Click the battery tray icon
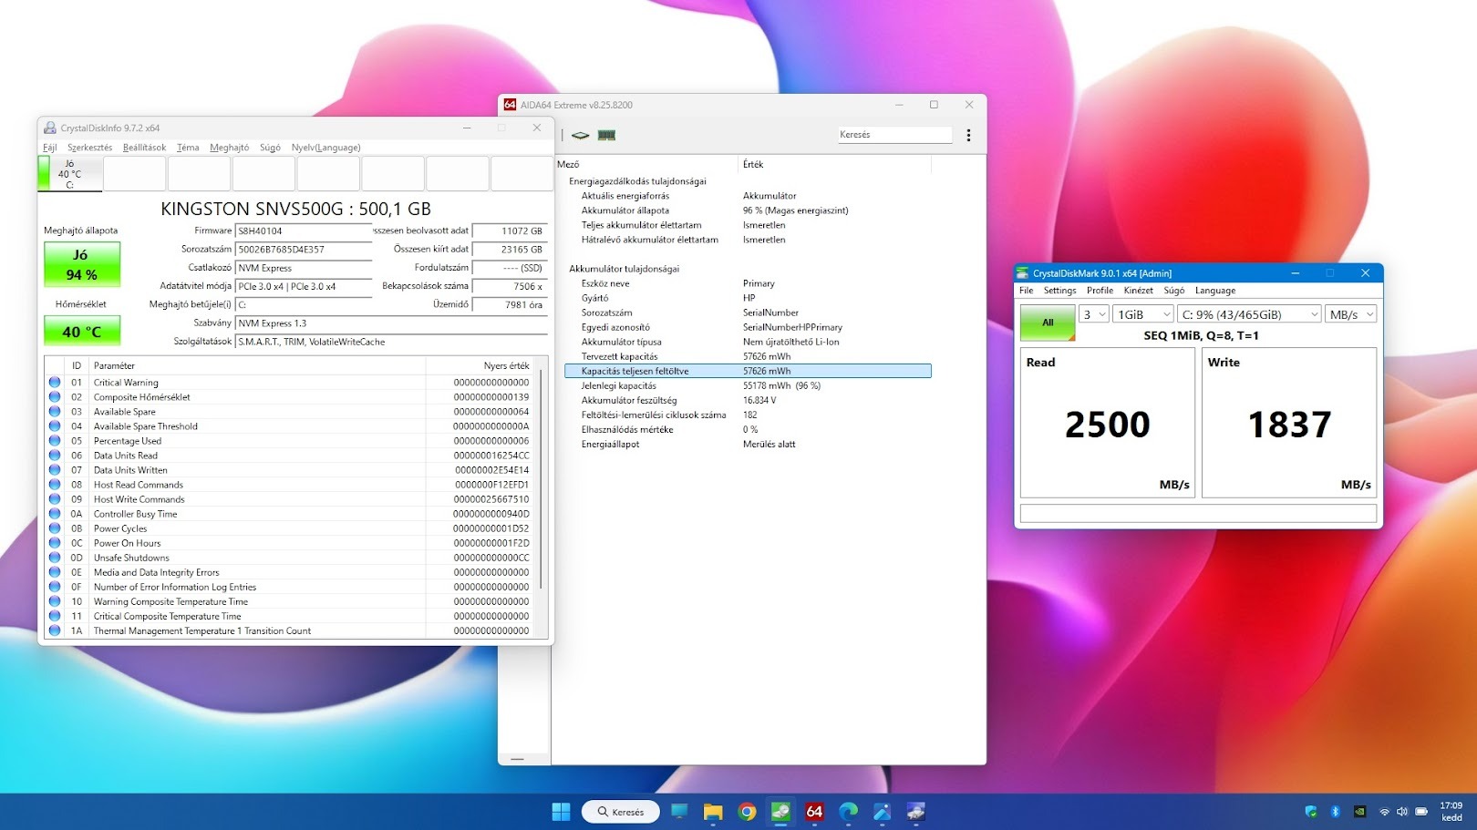The height and width of the screenshot is (830, 1477). (x=1421, y=812)
